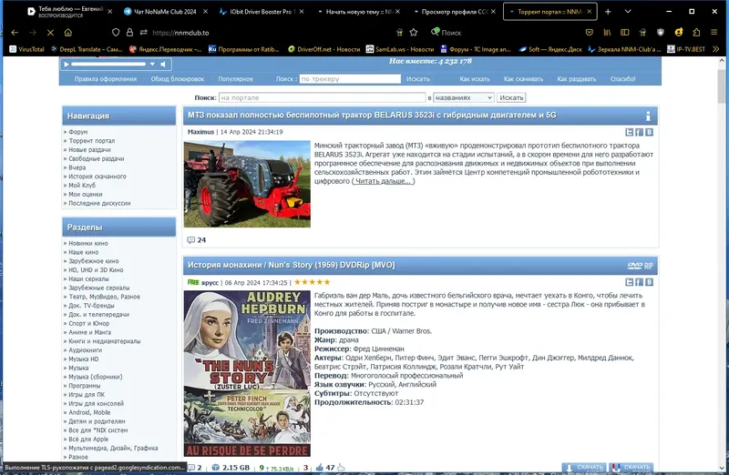Show more bookmarks with the double chevron

point(715,49)
